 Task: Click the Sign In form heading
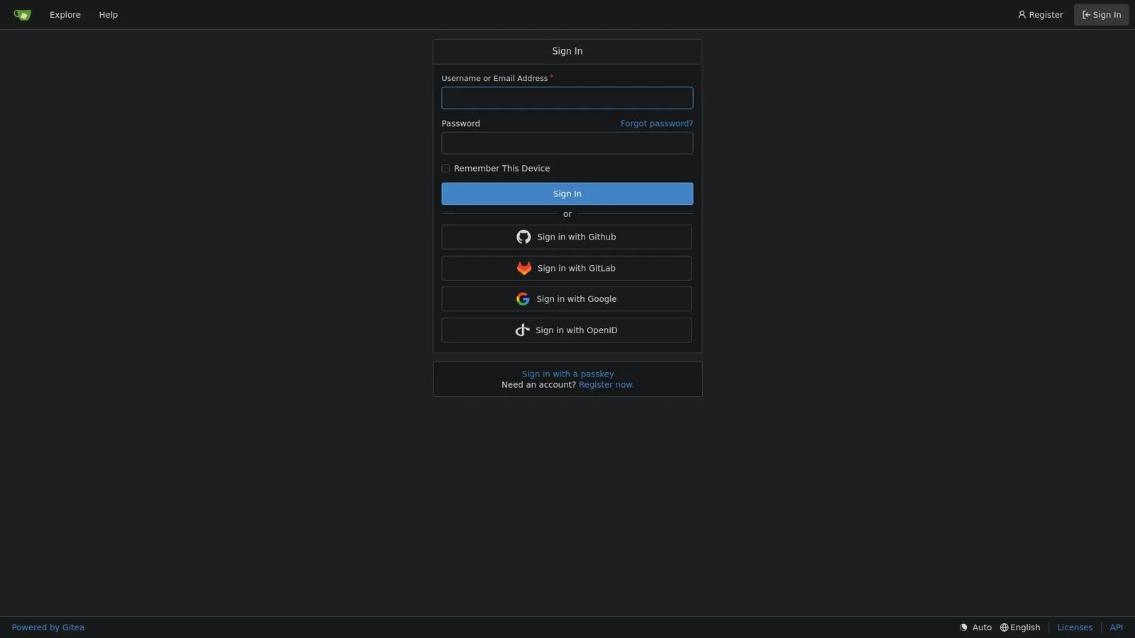(567, 51)
